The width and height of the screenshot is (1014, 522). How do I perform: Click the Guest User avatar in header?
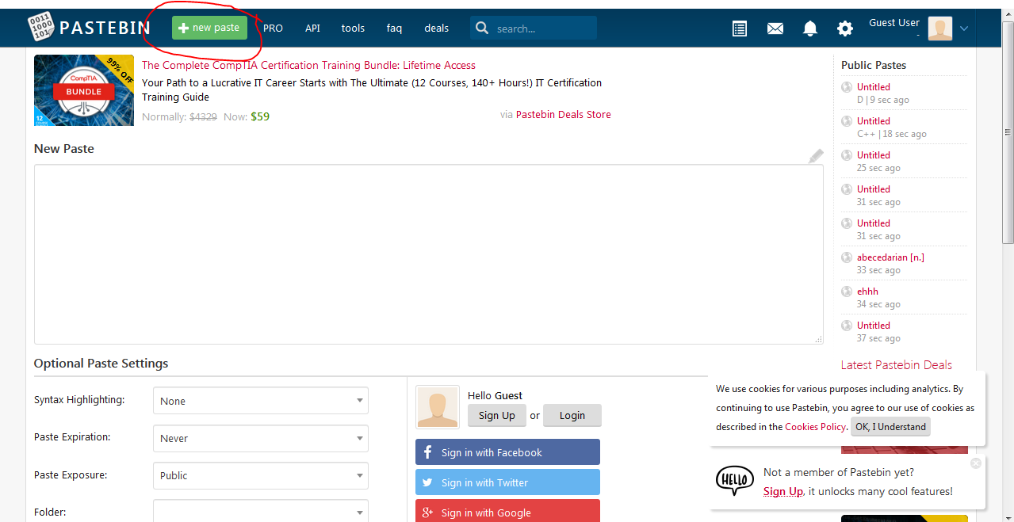point(940,29)
